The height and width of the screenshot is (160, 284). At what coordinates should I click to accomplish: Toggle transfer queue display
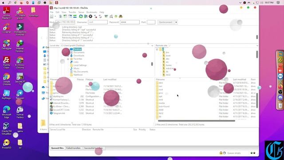pyautogui.click(x=75, y=16)
